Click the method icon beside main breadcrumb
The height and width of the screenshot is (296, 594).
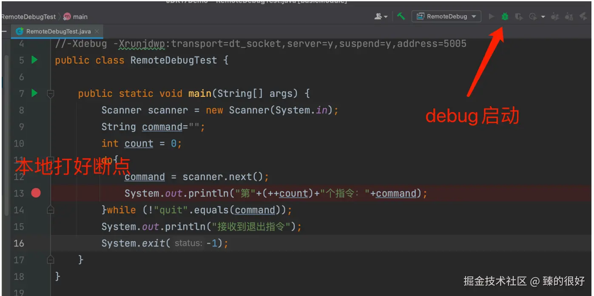coord(67,17)
